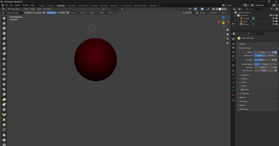This screenshot has height=146, width=279.
Task: Open the File menu
Action: [x=7, y=5]
